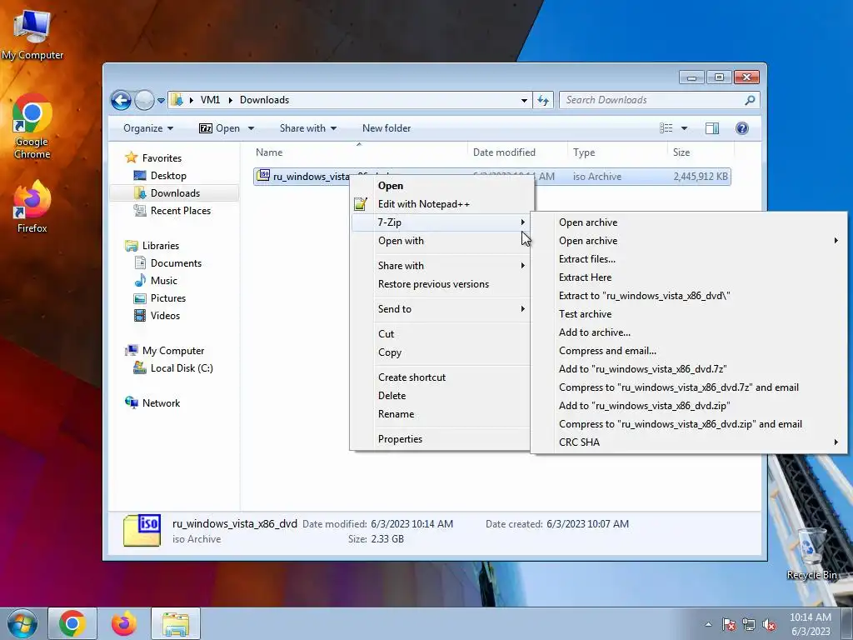Switch to Chrome in the taskbar
853x640 pixels.
pos(72,623)
